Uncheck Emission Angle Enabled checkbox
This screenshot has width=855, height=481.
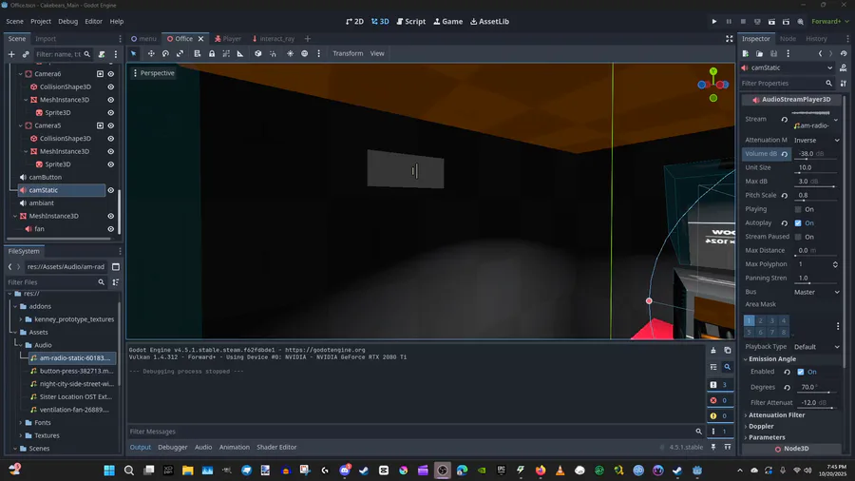tap(801, 372)
